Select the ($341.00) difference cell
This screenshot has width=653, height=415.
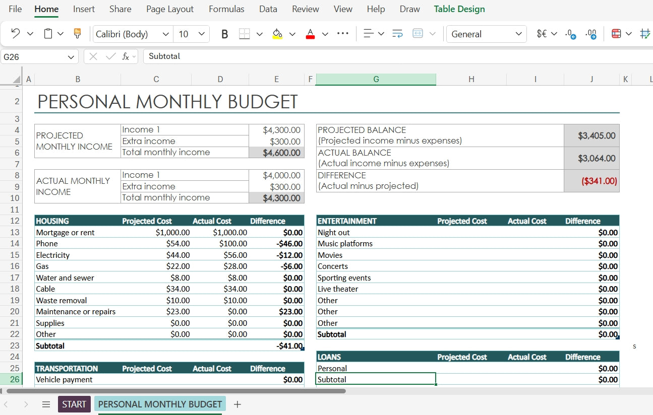point(591,181)
